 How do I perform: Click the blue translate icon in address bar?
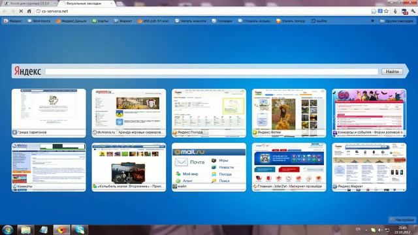[380, 11]
